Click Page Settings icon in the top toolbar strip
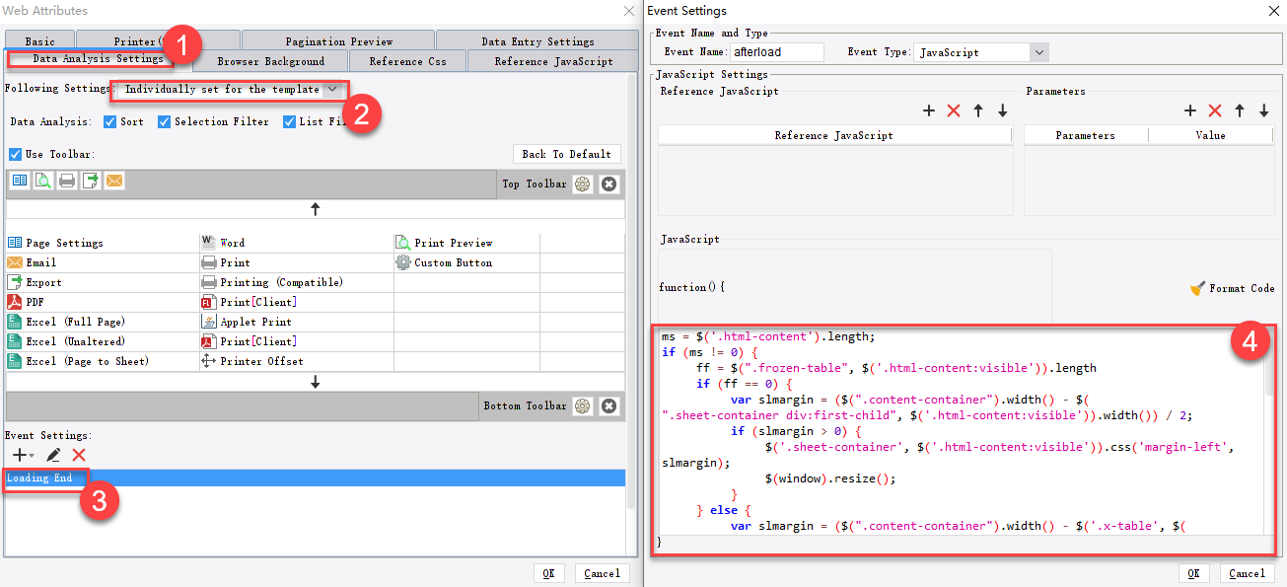This screenshot has width=1287, height=587. click(x=19, y=181)
